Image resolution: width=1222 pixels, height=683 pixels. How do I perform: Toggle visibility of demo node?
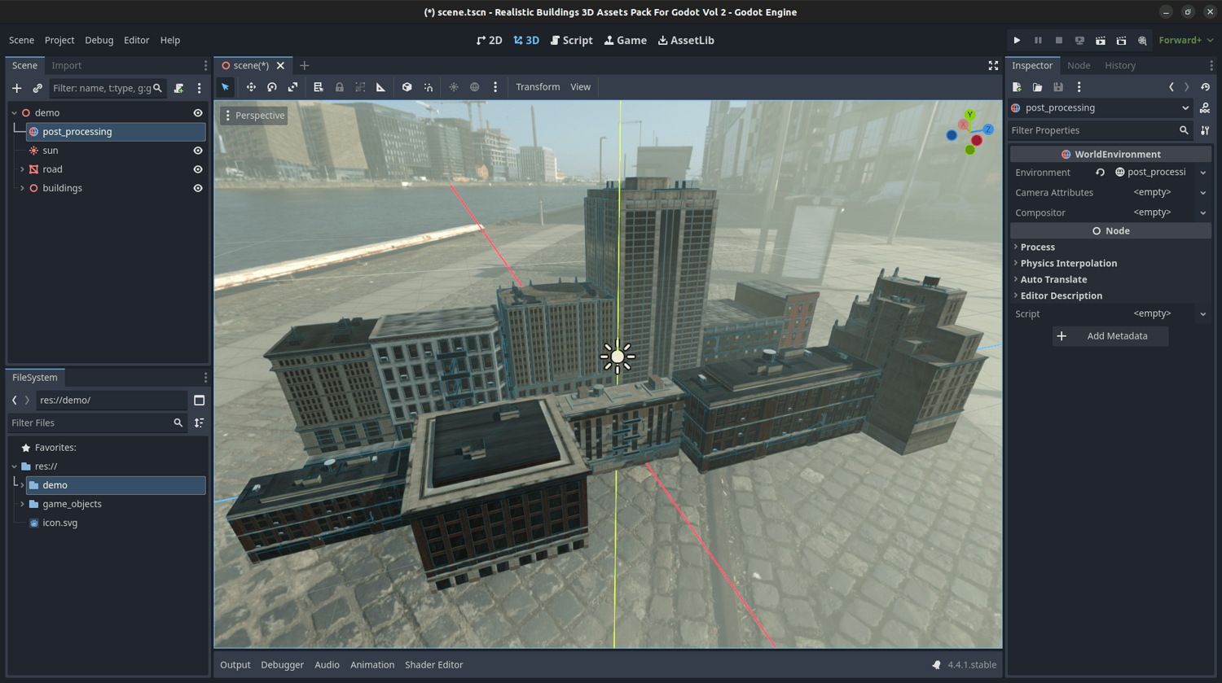point(198,113)
